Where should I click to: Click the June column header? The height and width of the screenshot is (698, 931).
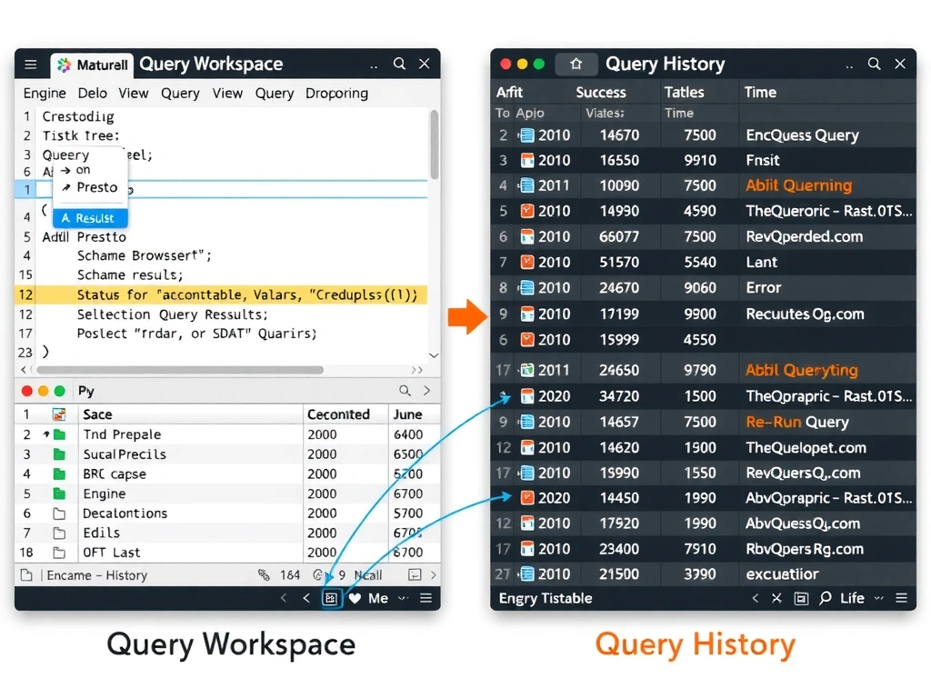point(407,414)
